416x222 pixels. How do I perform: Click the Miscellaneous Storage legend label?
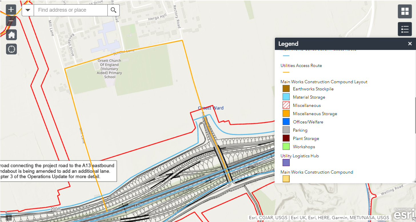(x=315, y=114)
